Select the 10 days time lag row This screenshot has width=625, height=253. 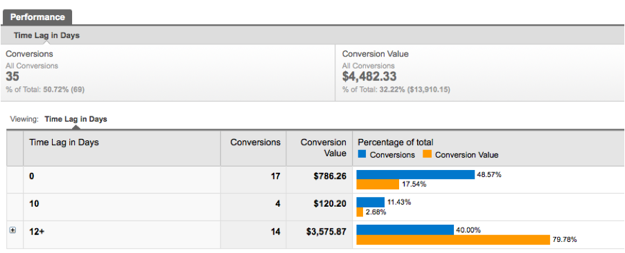point(316,207)
